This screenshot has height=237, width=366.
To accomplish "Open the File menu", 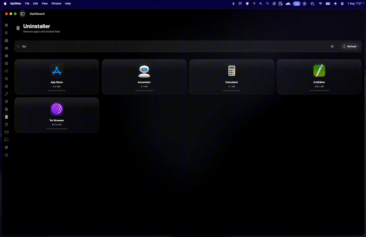I will click(27, 4).
